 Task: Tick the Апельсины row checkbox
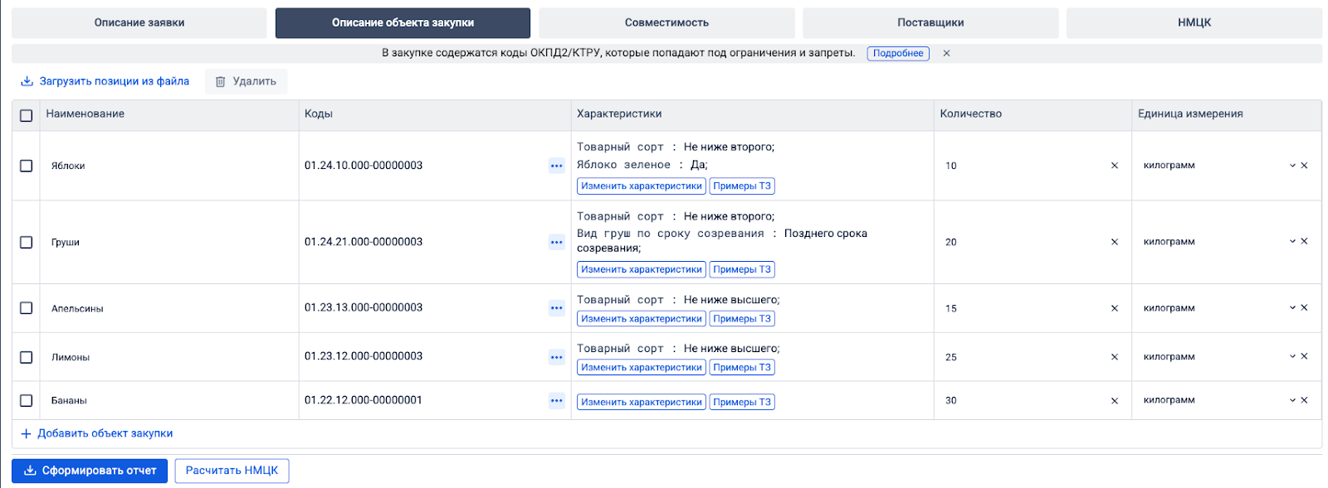click(x=26, y=308)
